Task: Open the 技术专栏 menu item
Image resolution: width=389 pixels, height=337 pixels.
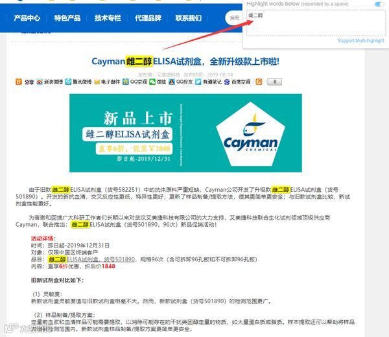Action: click(x=108, y=18)
